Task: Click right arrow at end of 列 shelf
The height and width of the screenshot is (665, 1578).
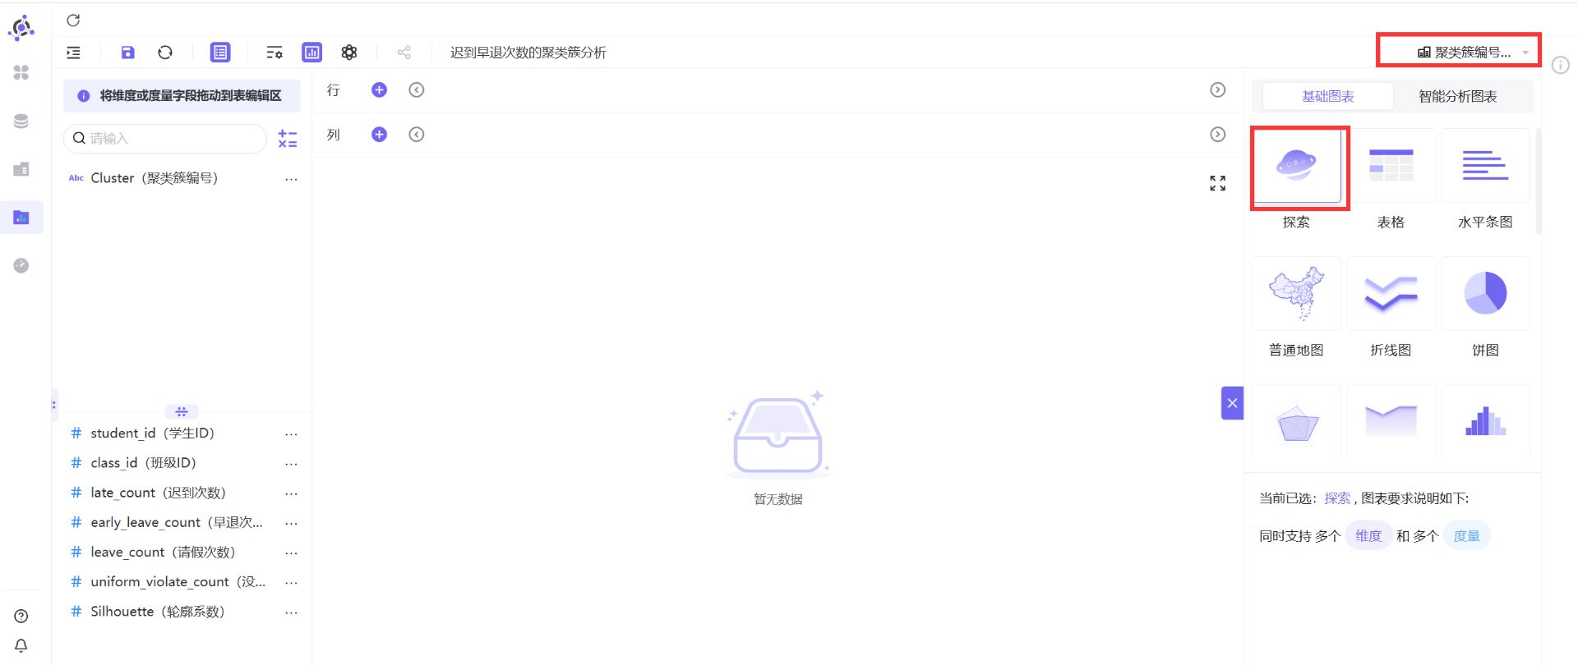Action: point(1218,135)
